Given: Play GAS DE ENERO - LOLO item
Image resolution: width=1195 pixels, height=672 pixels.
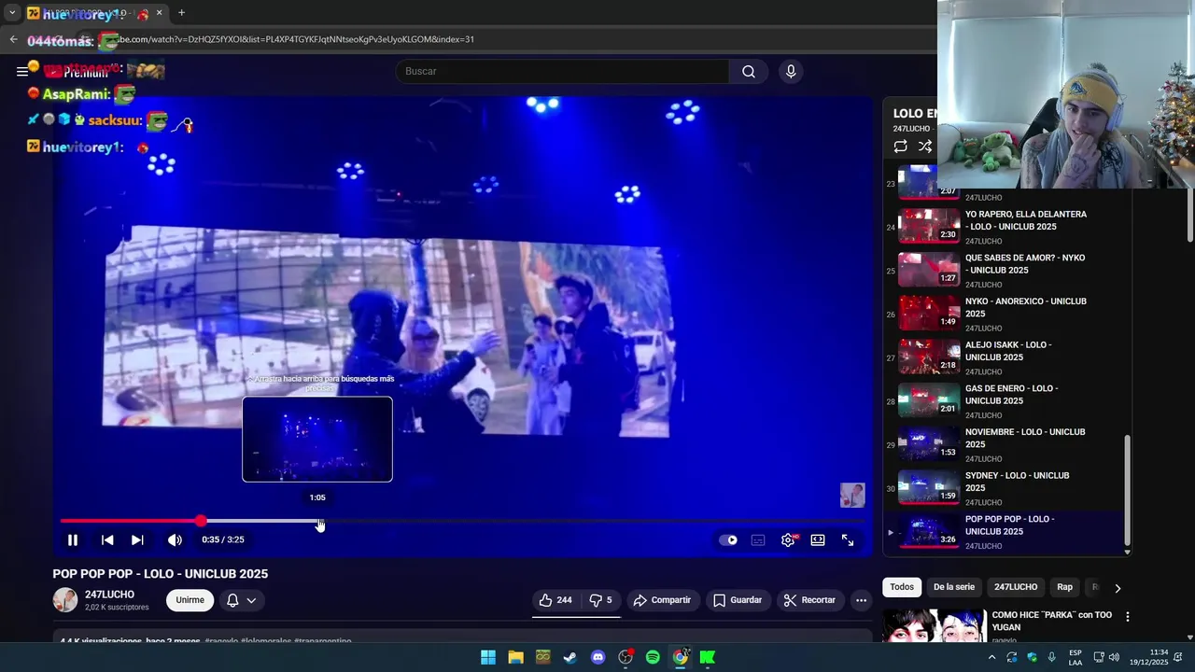Looking at the screenshot, I should (1012, 395).
